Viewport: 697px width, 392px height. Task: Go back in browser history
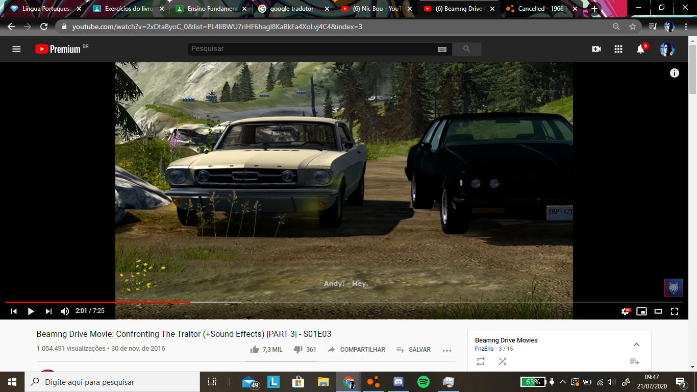tap(11, 27)
